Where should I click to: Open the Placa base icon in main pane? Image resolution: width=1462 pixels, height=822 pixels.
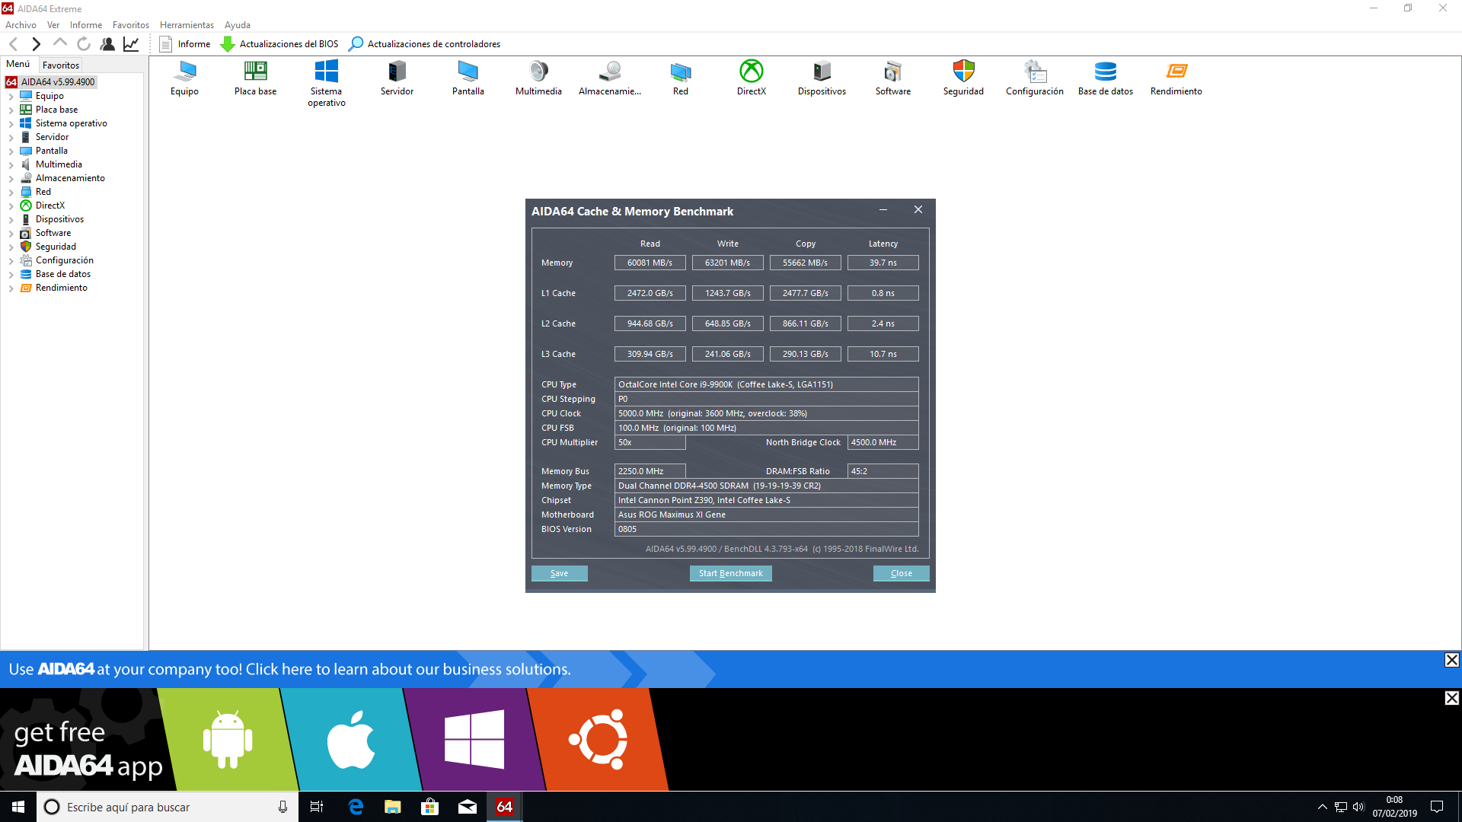pyautogui.click(x=255, y=72)
